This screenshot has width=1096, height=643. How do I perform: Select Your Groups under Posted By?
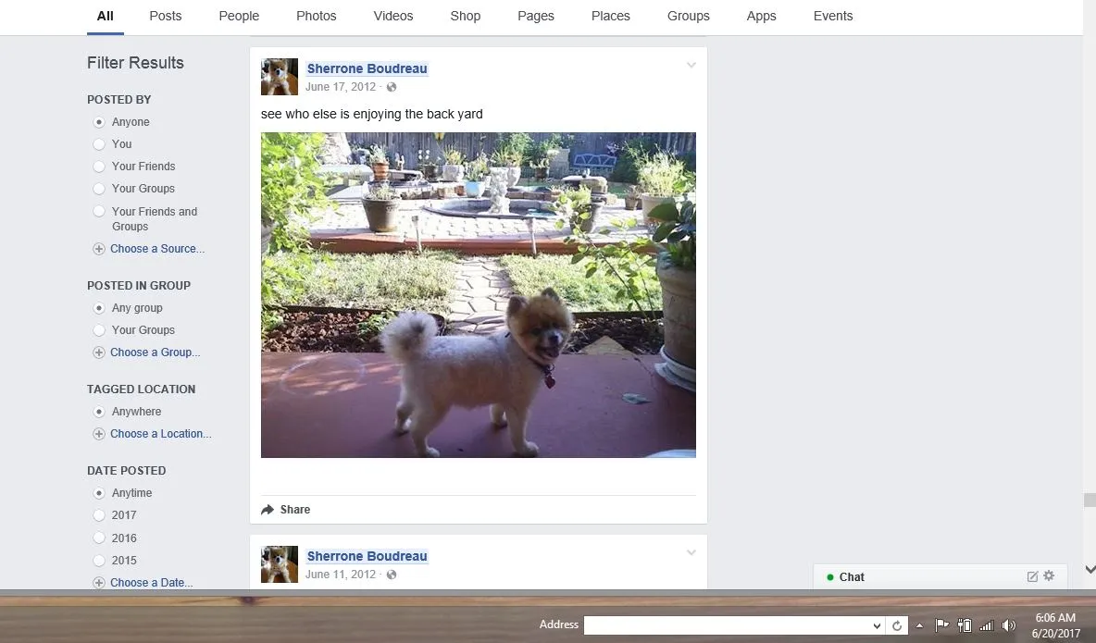99,189
